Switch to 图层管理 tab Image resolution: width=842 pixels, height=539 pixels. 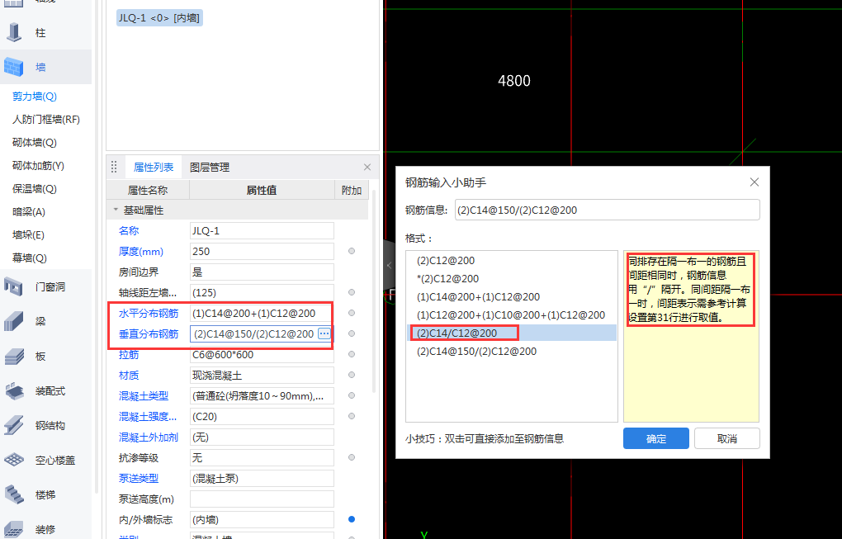[210, 167]
